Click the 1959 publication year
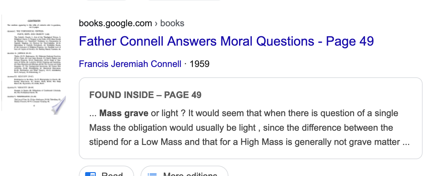Image resolution: width=442 pixels, height=176 pixels. [199, 64]
